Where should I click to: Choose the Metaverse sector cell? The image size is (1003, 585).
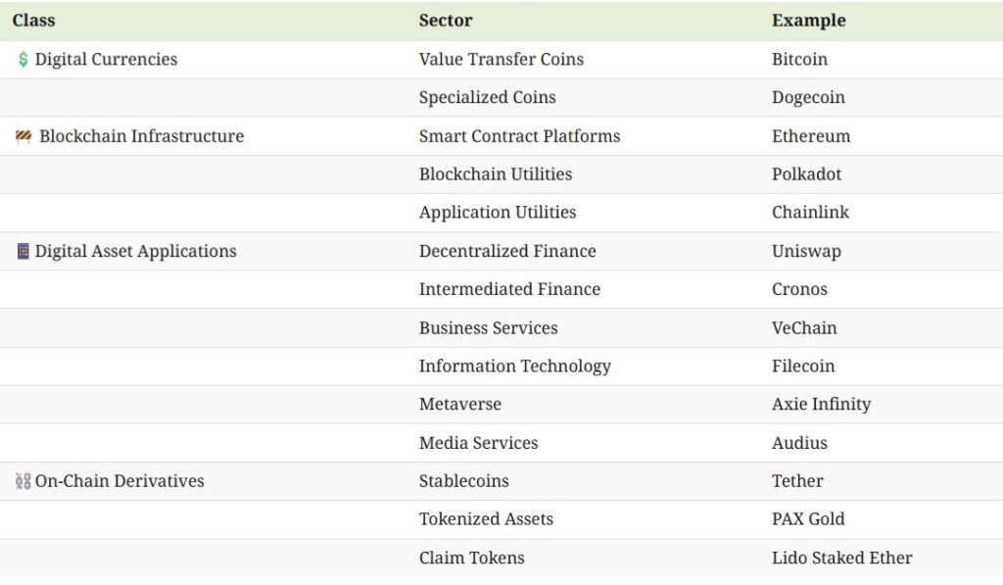tap(460, 405)
